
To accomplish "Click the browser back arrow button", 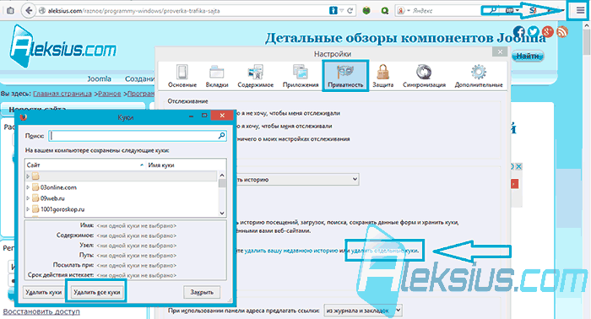I will (x=28, y=10).
